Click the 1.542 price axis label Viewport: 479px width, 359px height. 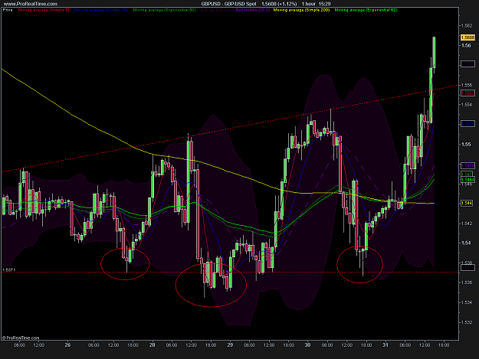pos(467,224)
